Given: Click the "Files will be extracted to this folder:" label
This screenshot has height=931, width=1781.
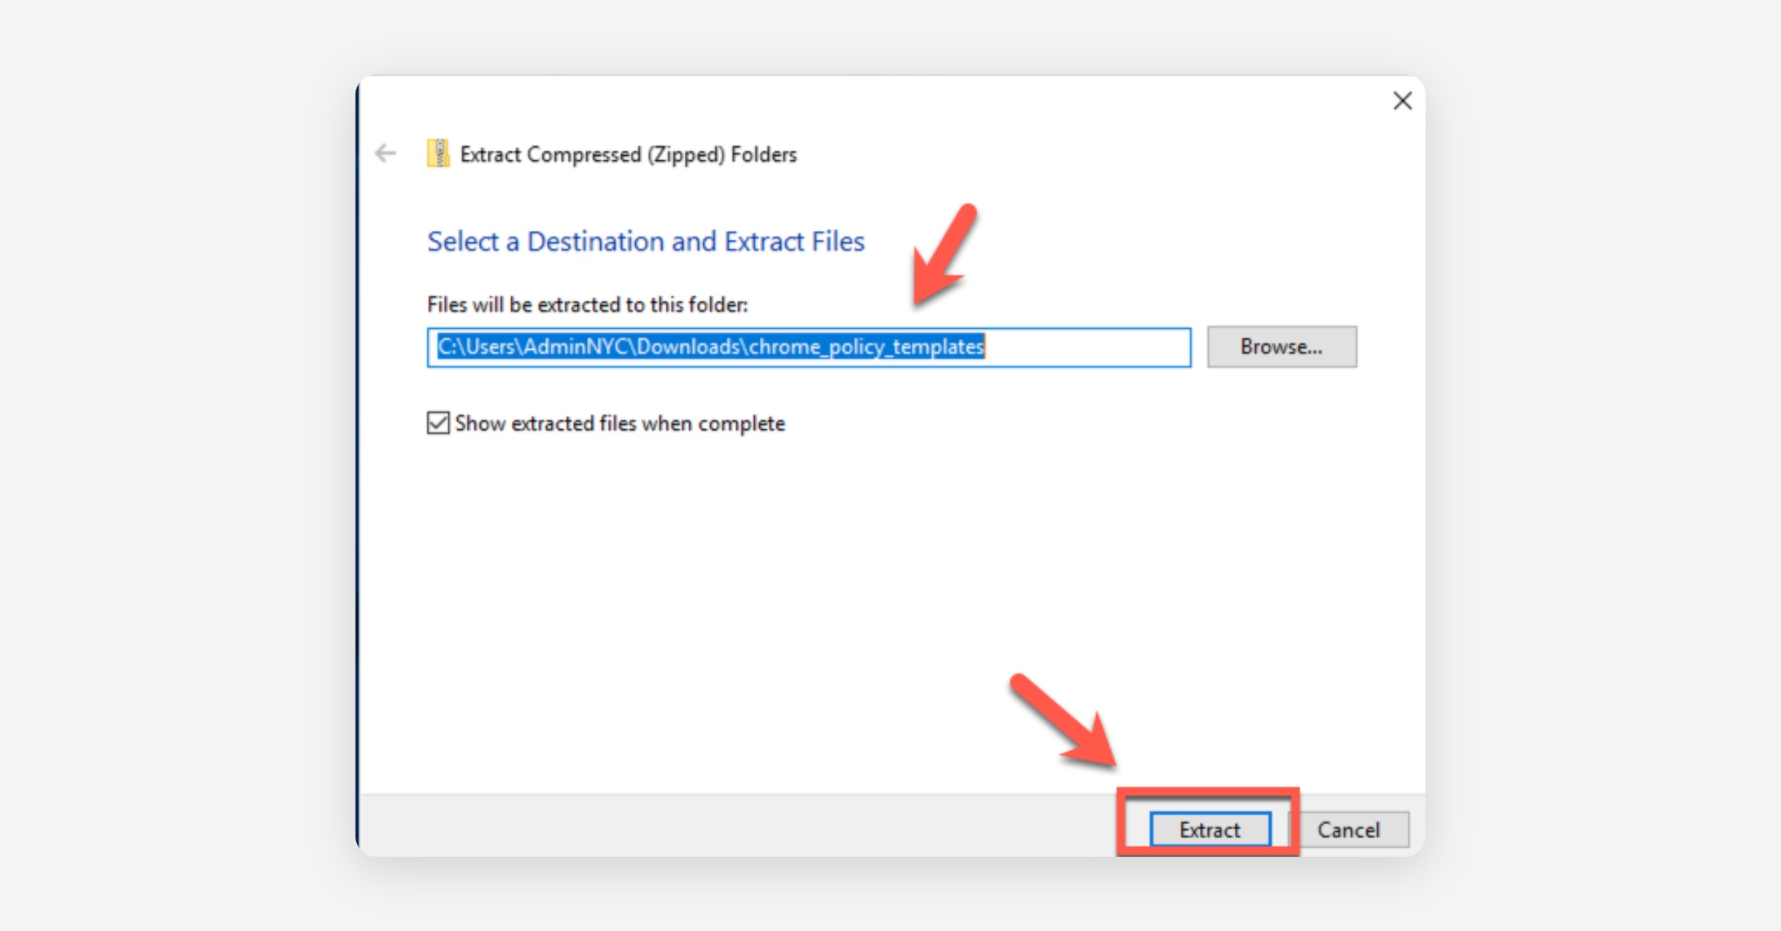Looking at the screenshot, I should coord(587,305).
